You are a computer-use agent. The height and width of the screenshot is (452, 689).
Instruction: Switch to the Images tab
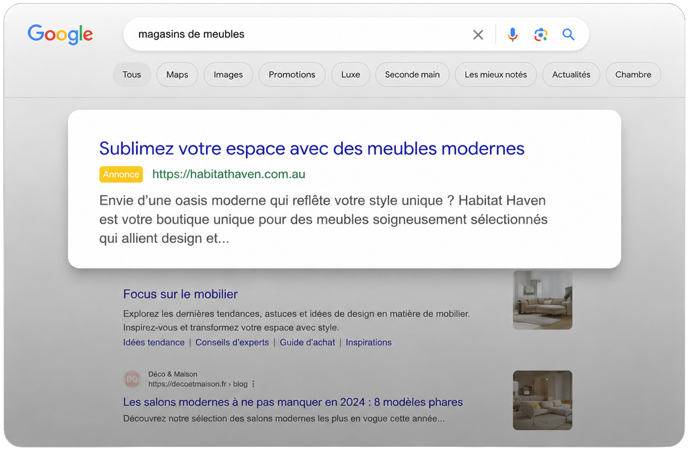pyautogui.click(x=228, y=74)
